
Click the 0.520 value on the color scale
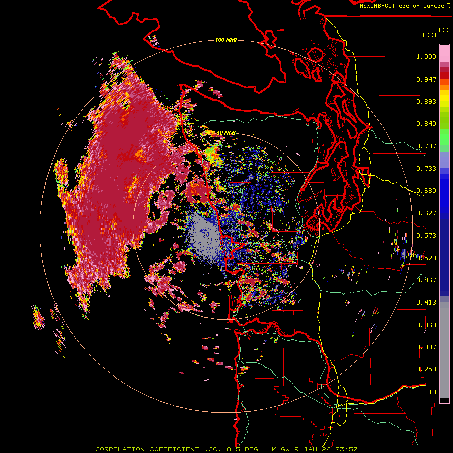click(x=426, y=258)
